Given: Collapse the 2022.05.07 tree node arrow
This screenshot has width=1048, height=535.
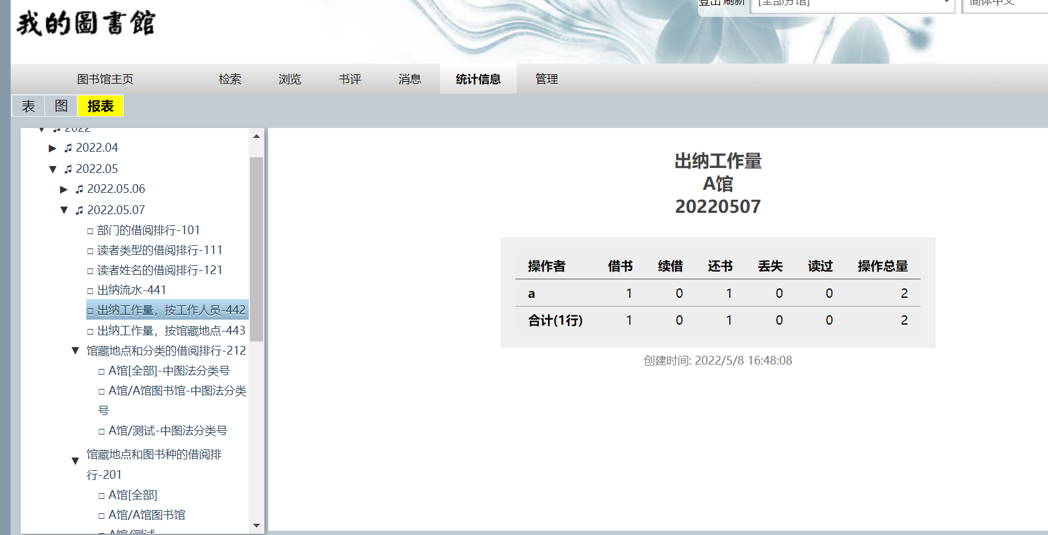Looking at the screenshot, I should [x=64, y=210].
